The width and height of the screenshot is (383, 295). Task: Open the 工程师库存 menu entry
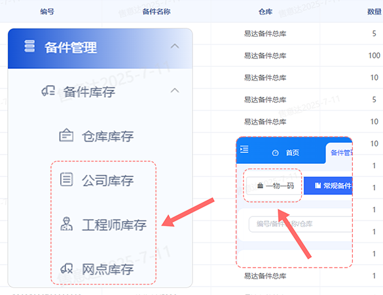pos(115,225)
